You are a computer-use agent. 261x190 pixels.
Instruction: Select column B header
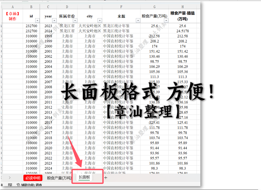coord(31,7)
